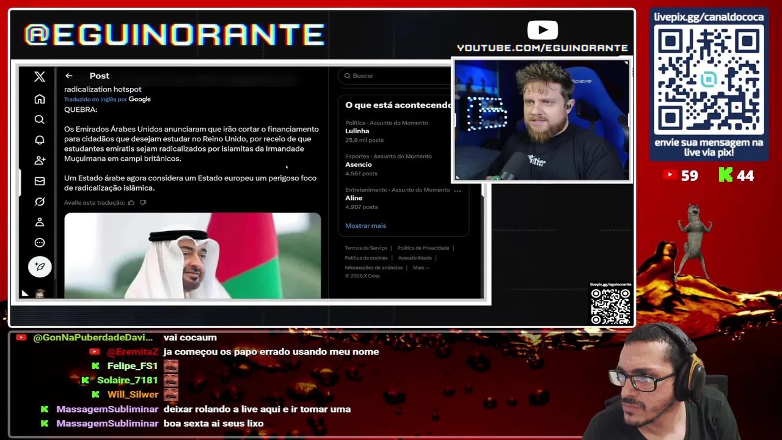Screen dimensions: 782x440
Task: Click the 'QUEBRA:' text in post
Action: pyautogui.click(x=81, y=109)
